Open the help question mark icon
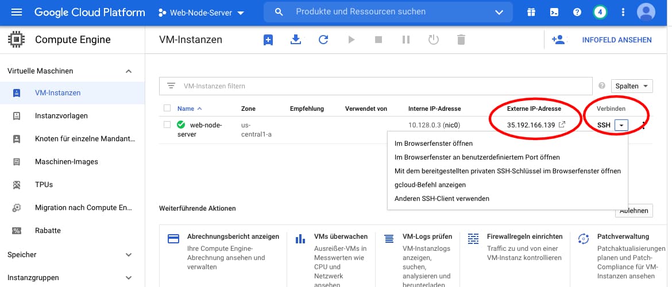This screenshot has height=287, width=672. tap(577, 13)
